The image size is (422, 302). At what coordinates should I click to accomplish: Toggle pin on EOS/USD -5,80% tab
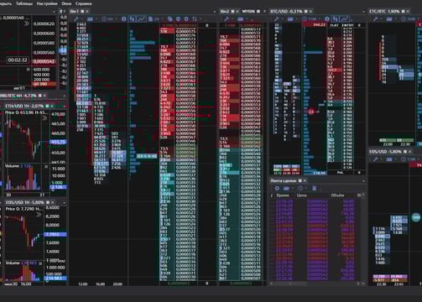[405, 152]
